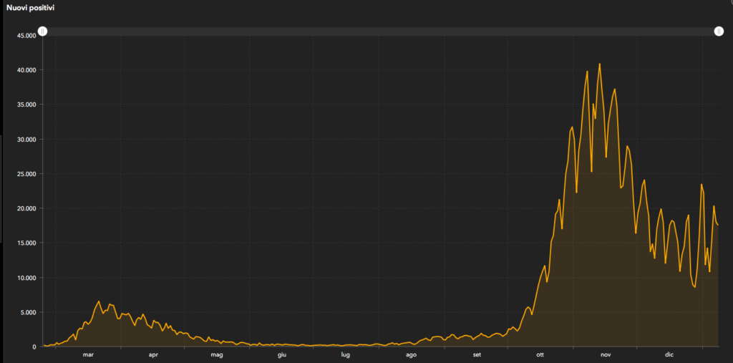Click the right range slider handle
The width and height of the screenshot is (733, 363).
pyautogui.click(x=718, y=32)
